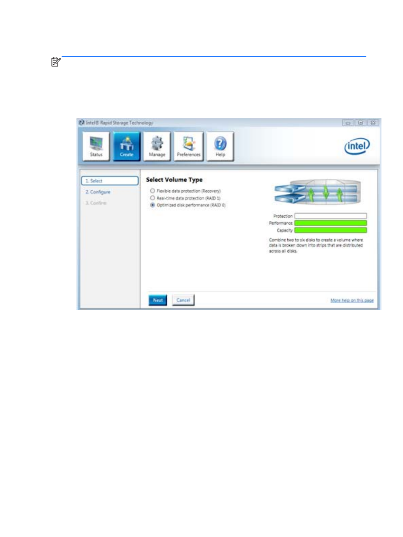Click the note icon above the window
The height and width of the screenshot is (537, 403).
56,62
